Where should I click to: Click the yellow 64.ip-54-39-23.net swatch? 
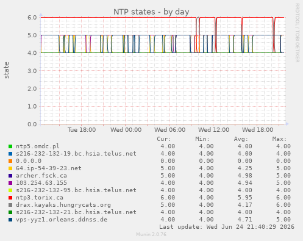click(x=10, y=168)
